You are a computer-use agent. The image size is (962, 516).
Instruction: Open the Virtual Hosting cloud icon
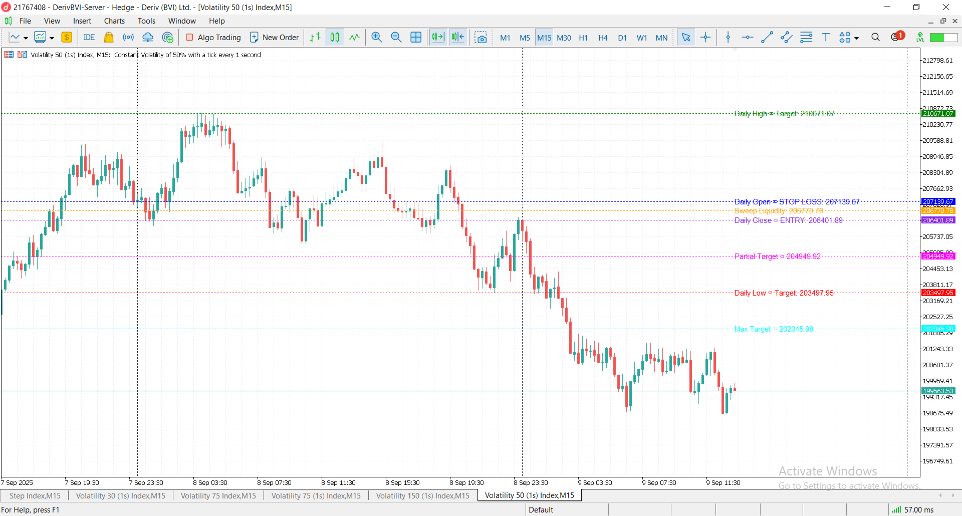tap(148, 38)
